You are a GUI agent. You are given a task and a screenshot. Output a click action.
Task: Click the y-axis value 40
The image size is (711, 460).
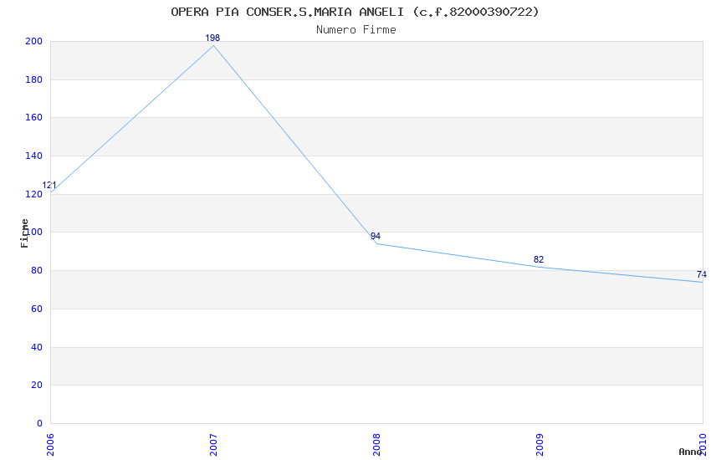tap(37, 348)
